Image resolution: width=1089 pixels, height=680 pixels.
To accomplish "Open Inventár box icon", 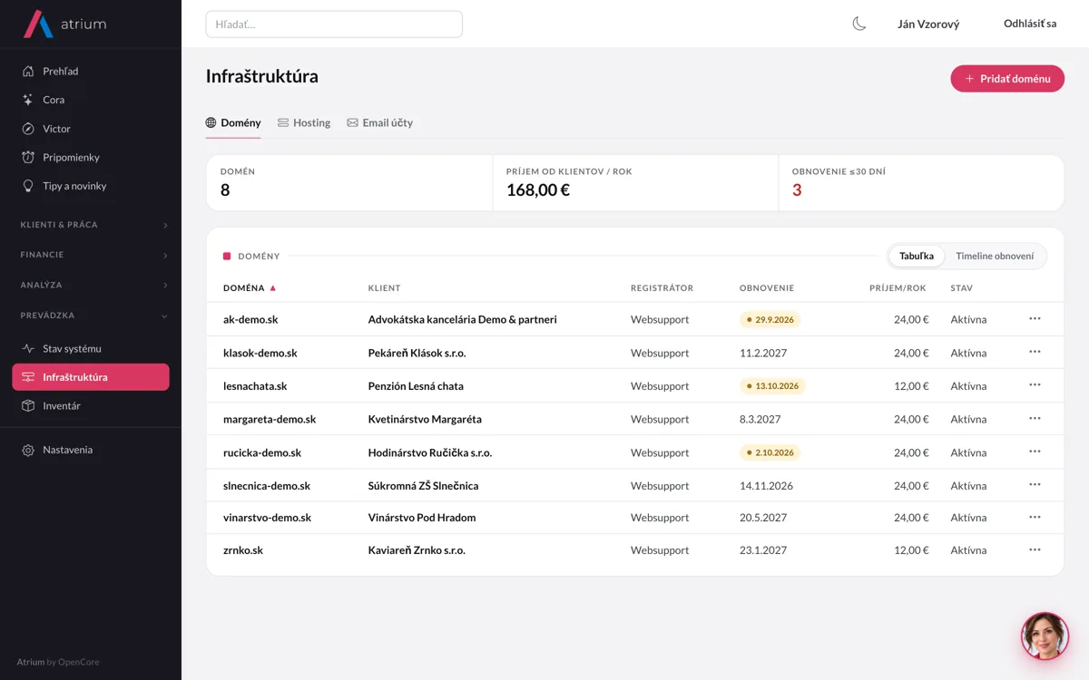I will click(x=28, y=406).
